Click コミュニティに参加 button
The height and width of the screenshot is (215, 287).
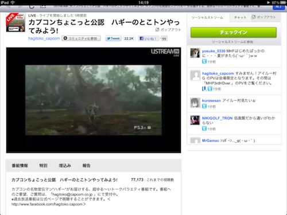click(81, 38)
